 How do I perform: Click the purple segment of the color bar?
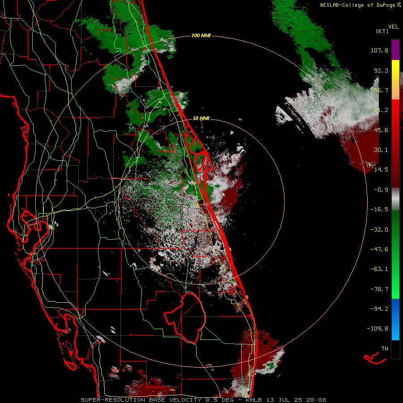point(395,50)
